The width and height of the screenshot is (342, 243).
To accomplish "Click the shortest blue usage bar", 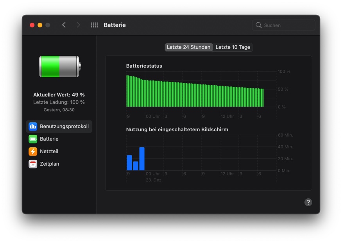I will pos(136,166).
